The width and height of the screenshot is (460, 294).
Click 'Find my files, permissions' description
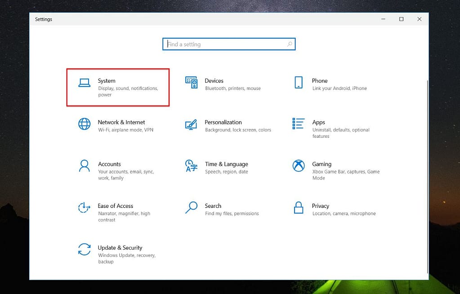(232, 214)
